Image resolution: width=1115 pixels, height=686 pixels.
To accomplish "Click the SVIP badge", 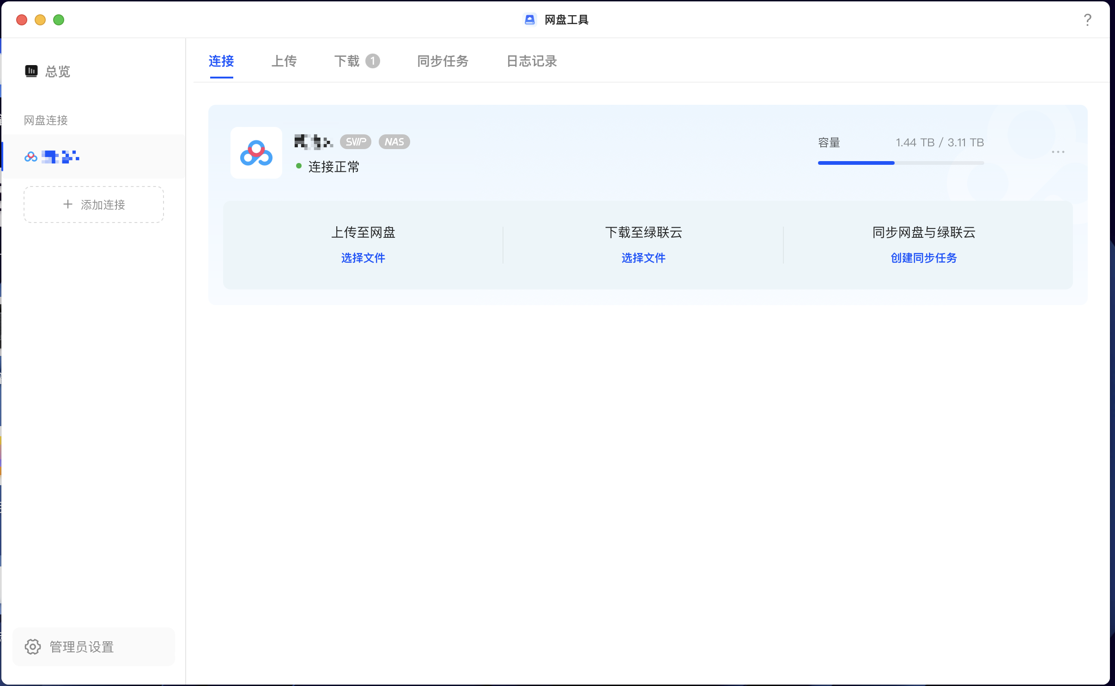I will click(356, 142).
